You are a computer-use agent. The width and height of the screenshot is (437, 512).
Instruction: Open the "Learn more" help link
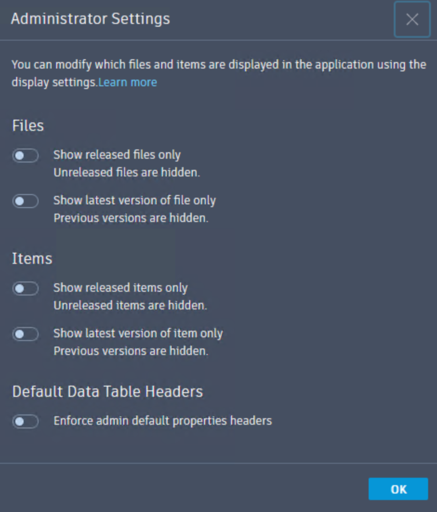tap(128, 82)
